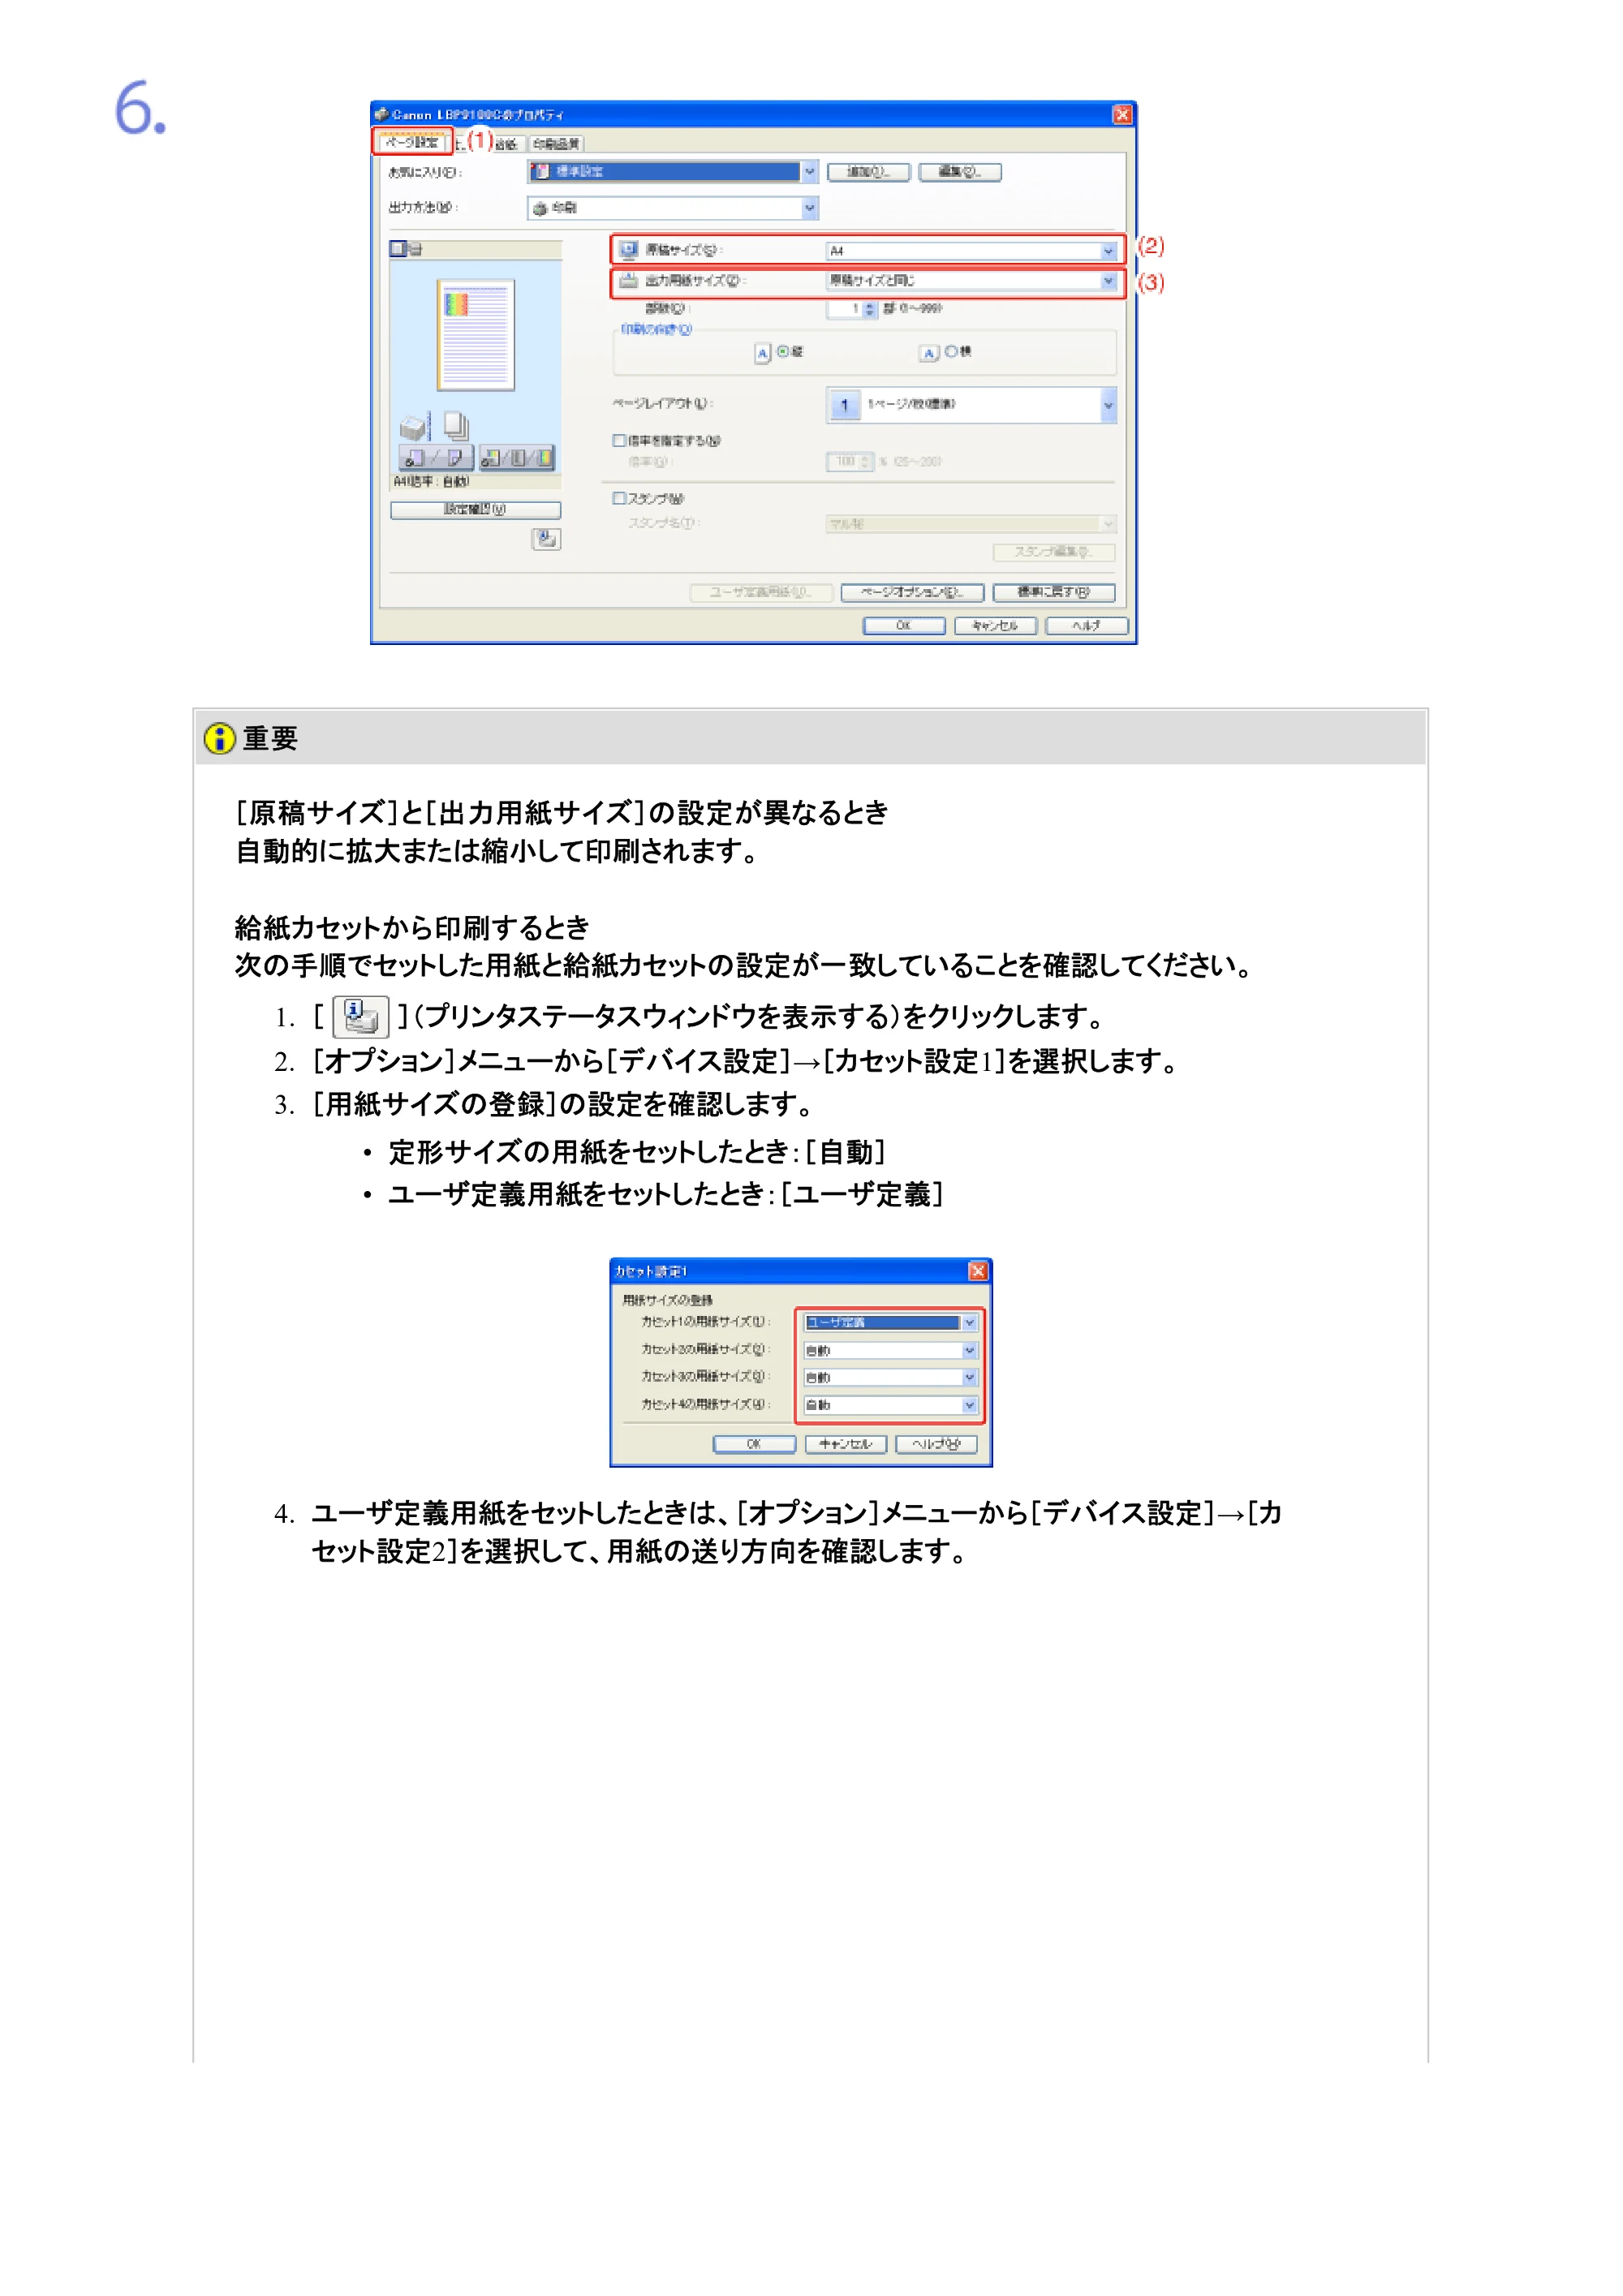Viewport: 1623px width, 2296px height.
Task: Select the page view icon above preview
Action: (398, 248)
